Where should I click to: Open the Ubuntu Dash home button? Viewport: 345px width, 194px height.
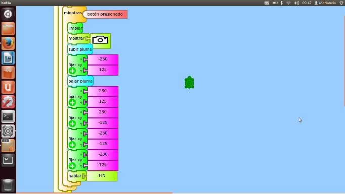(8, 14)
